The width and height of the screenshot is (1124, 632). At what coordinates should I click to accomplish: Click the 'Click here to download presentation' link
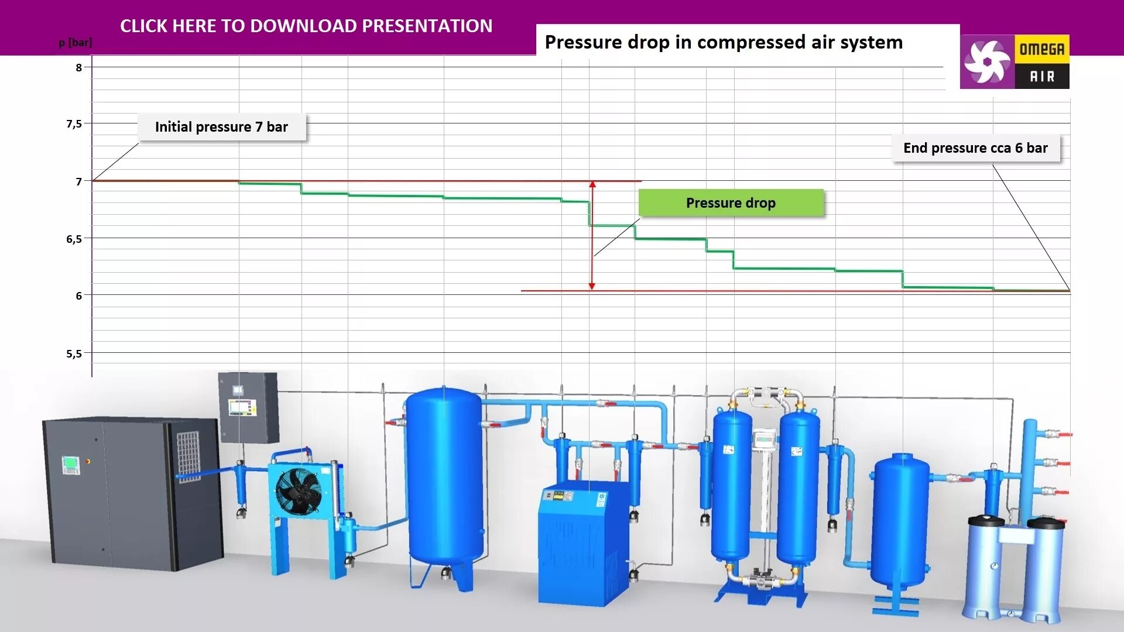pos(306,26)
